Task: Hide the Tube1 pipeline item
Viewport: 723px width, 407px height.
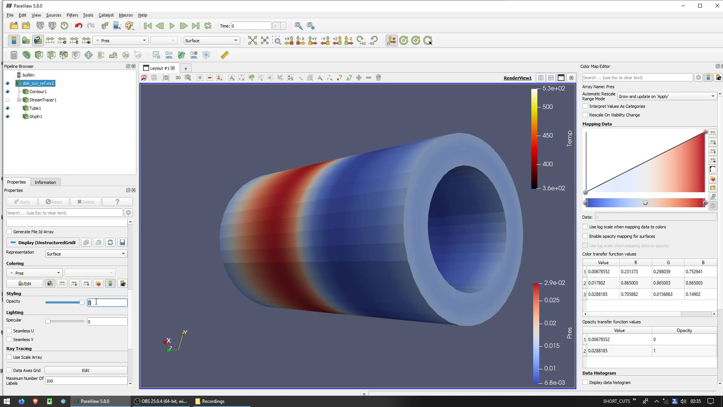Action: tap(8, 108)
